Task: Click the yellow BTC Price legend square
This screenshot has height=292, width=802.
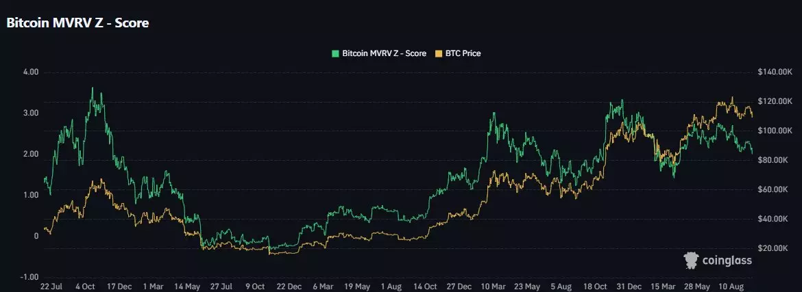Action: click(439, 53)
